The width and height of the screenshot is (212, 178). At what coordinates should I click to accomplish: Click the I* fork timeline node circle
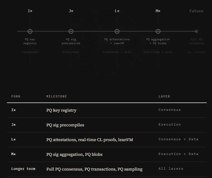point(30,31)
